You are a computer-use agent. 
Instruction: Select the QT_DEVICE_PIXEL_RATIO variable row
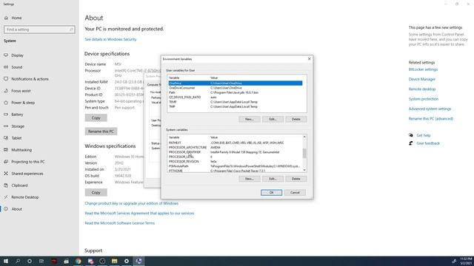pyautogui.click(x=236, y=97)
